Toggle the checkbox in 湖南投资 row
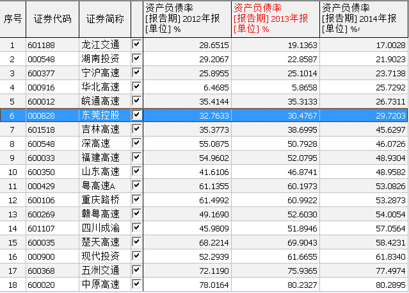 (x=137, y=58)
